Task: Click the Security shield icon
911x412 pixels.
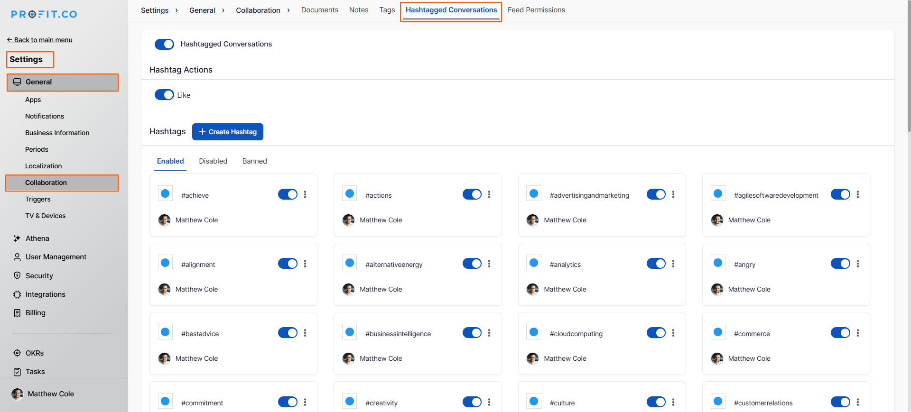Action: [x=17, y=276]
